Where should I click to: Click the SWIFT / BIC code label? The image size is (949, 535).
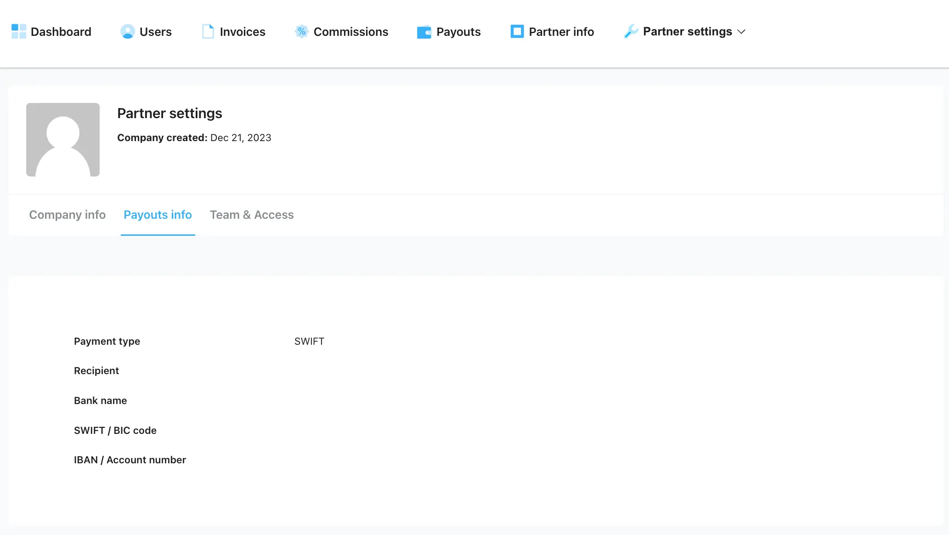pos(115,430)
